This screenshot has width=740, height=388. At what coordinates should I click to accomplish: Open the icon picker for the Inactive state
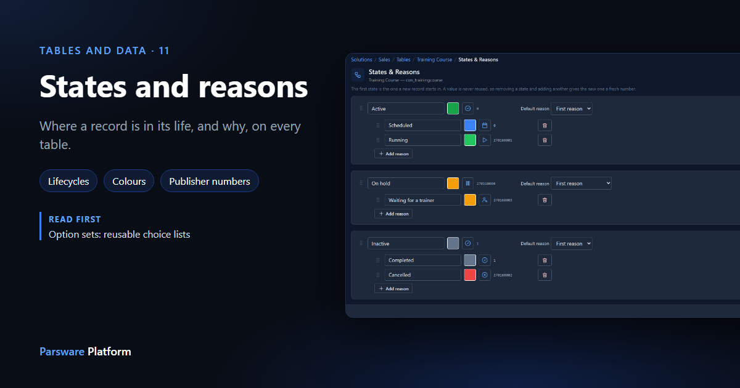[x=467, y=243]
